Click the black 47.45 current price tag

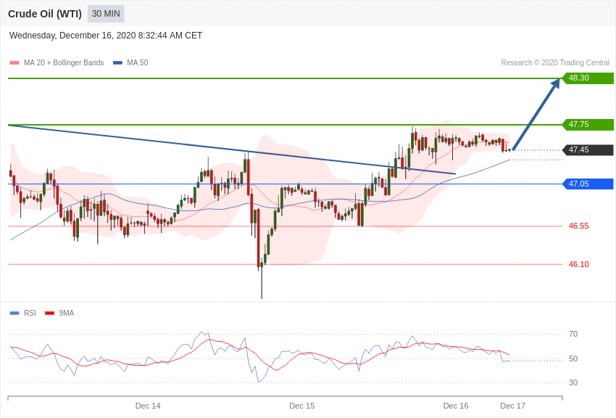point(588,150)
